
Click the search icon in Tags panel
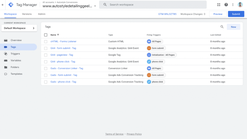click(x=222, y=27)
